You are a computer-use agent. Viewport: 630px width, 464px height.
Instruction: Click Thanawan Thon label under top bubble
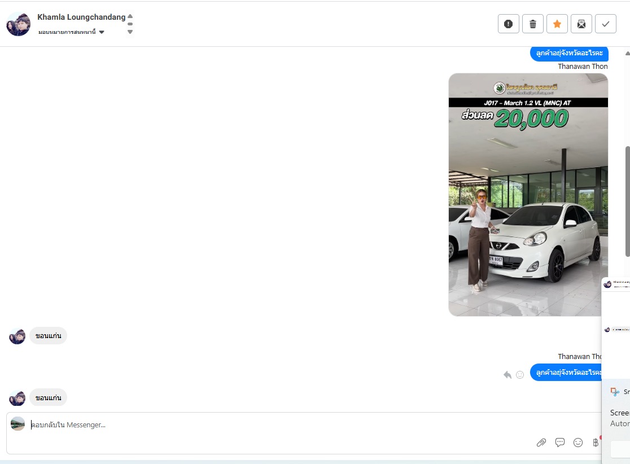click(x=583, y=66)
